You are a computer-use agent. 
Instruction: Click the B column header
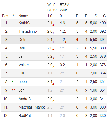click(x=86, y=16)
